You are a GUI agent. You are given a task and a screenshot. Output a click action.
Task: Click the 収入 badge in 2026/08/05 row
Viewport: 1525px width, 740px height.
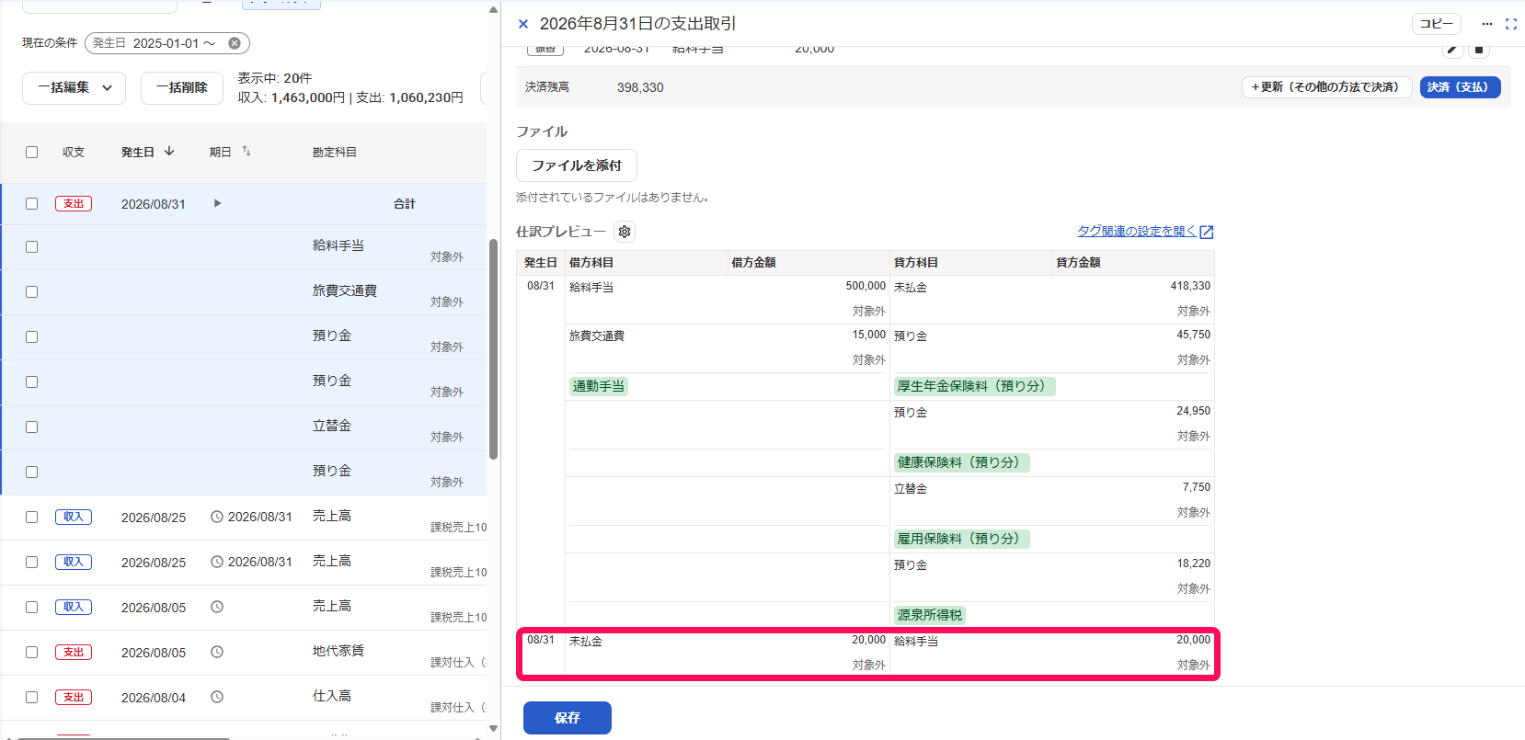74,608
